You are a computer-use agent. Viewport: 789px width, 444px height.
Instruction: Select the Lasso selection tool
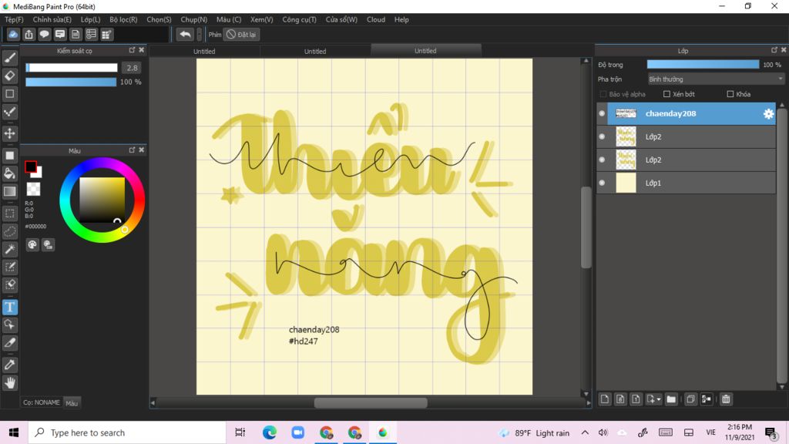click(9, 231)
